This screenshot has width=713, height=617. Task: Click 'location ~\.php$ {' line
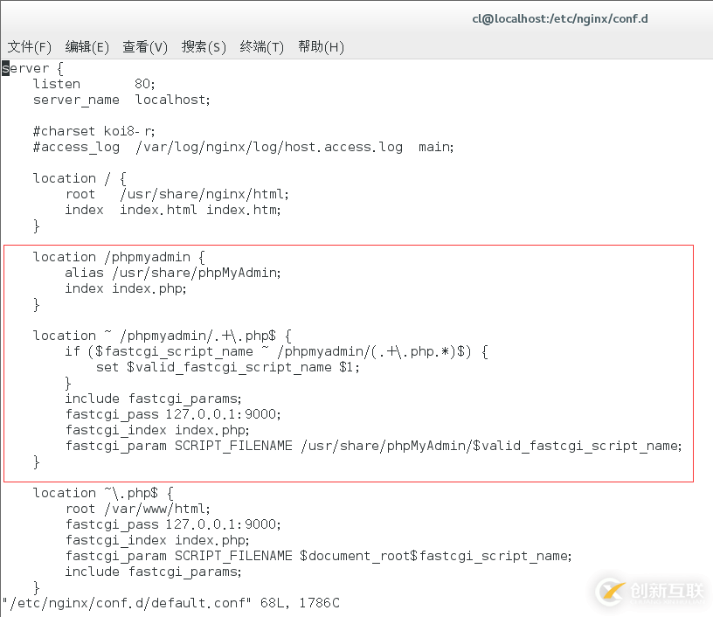click(103, 493)
